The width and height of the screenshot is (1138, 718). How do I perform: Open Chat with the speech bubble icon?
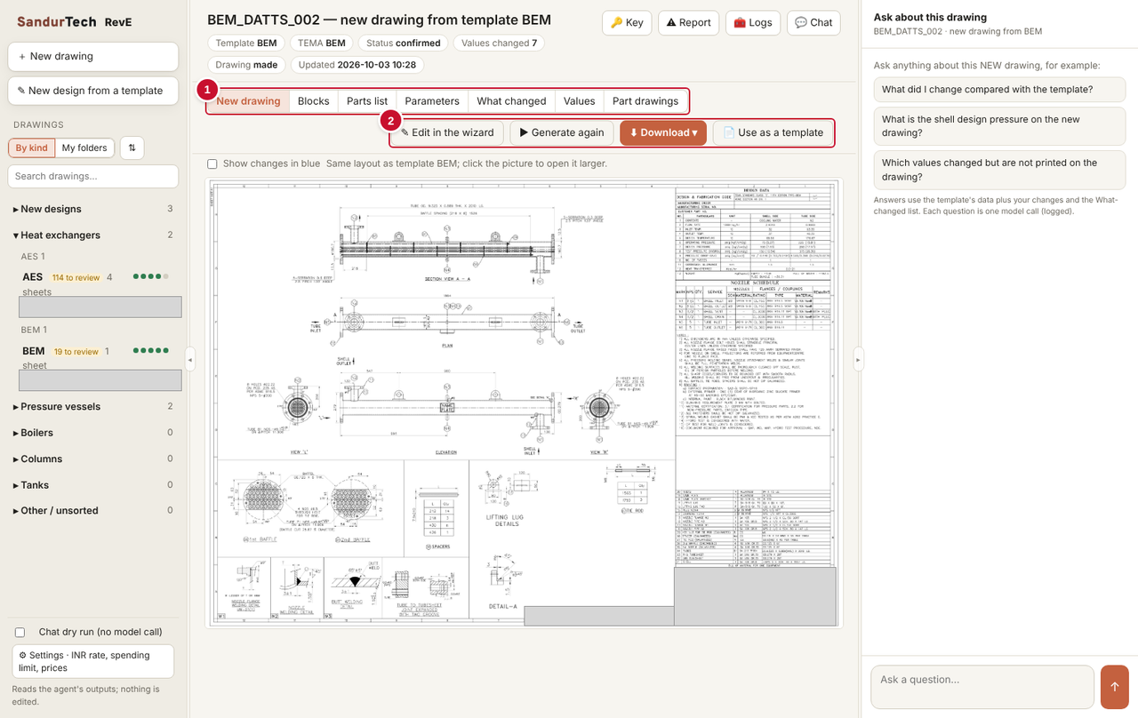pos(813,22)
